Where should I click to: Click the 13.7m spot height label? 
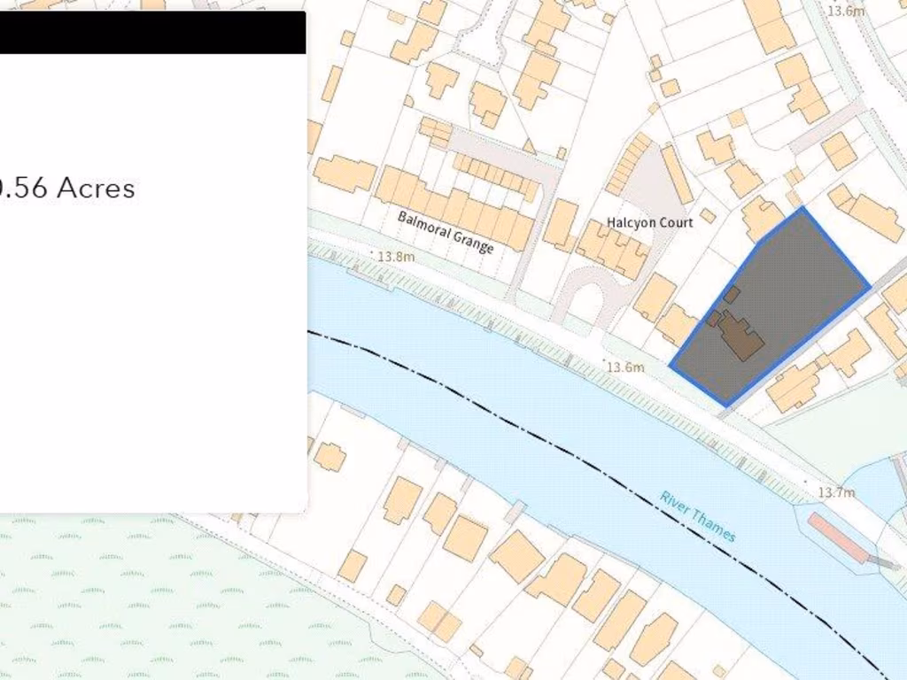[x=836, y=492]
